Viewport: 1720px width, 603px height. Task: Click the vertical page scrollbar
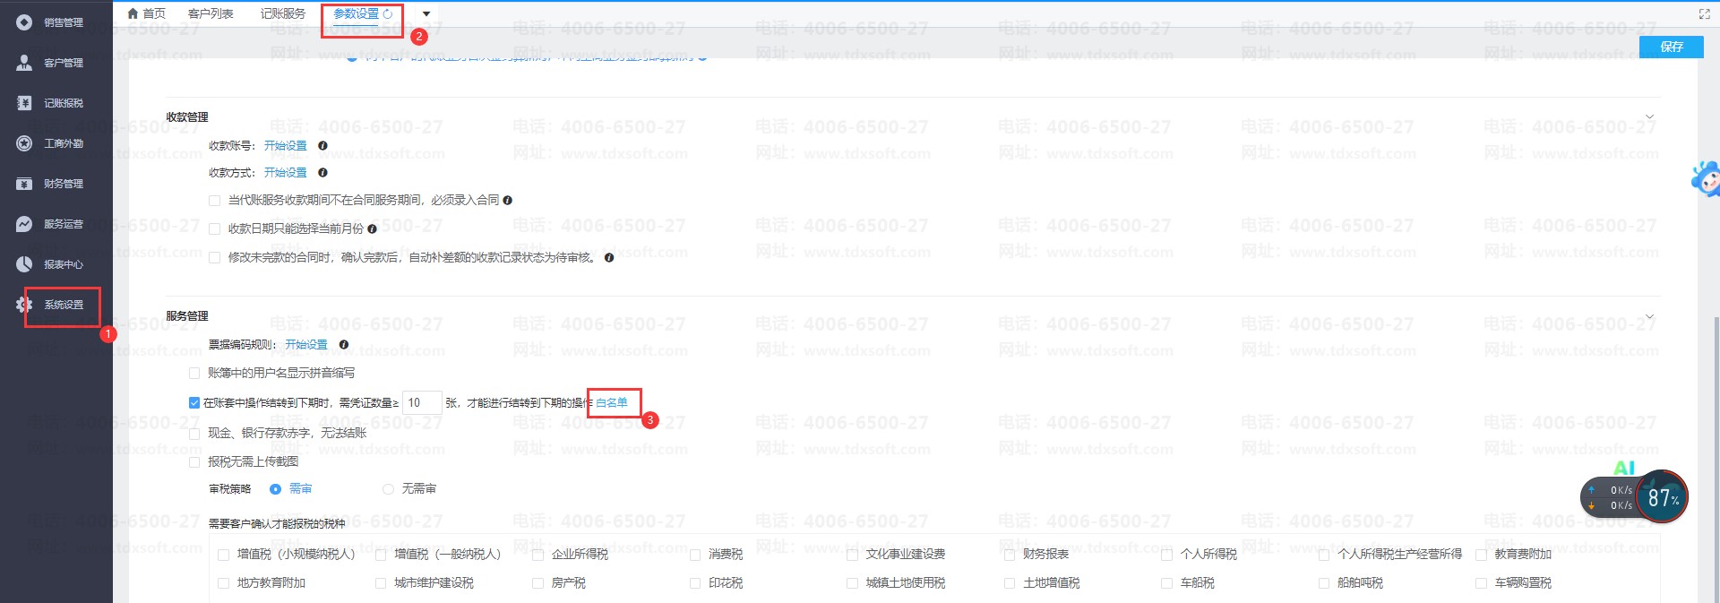point(1716,458)
